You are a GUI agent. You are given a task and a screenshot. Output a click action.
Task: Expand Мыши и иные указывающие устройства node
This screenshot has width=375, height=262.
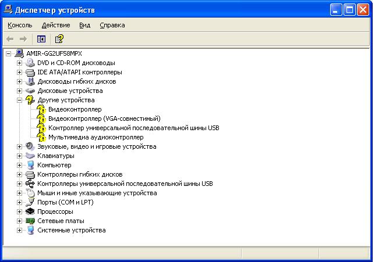click(x=19, y=193)
